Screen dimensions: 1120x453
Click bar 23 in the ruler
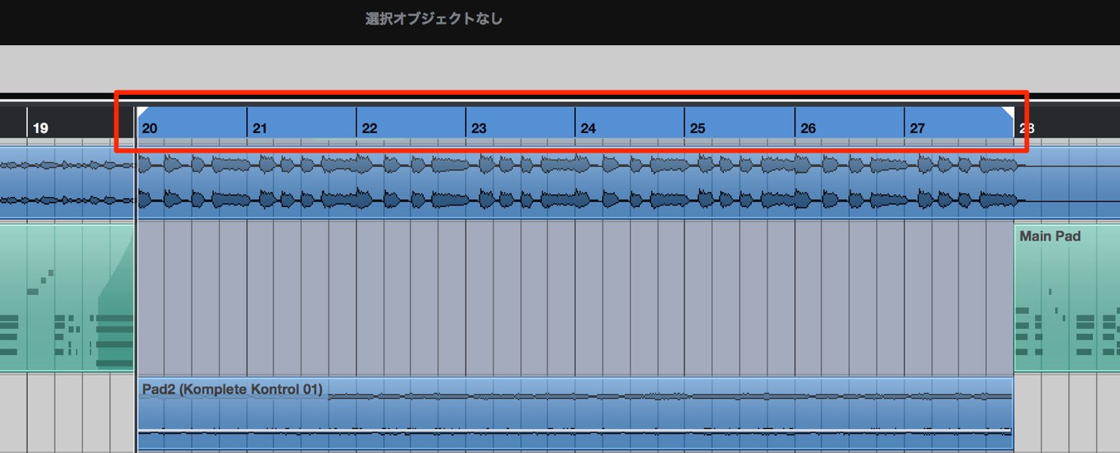click(479, 129)
